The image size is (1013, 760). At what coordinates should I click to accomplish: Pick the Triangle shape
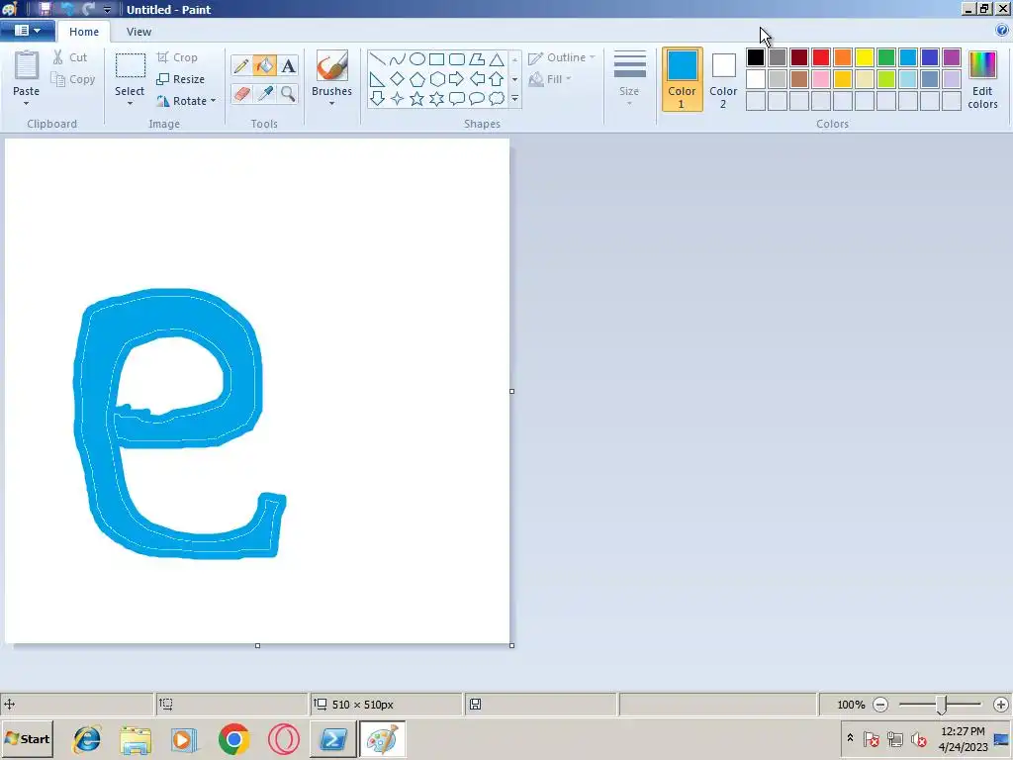[497, 59]
